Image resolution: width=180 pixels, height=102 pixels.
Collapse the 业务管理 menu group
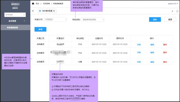coord(24,21)
